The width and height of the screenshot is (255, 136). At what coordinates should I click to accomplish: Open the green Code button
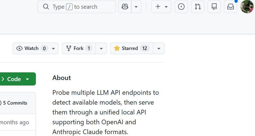click(17, 79)
